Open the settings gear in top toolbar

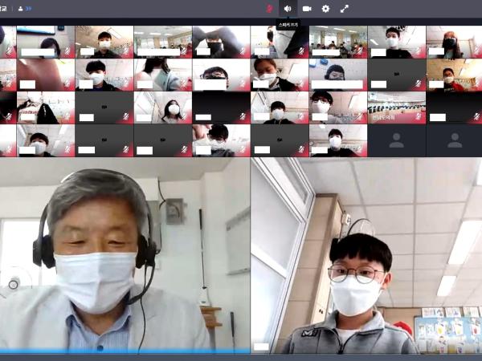pos(325,8)
